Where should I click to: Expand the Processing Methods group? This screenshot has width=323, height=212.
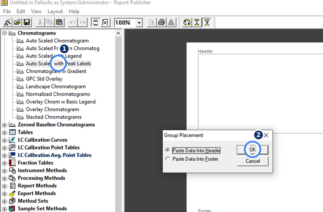[x=4, y=178]
